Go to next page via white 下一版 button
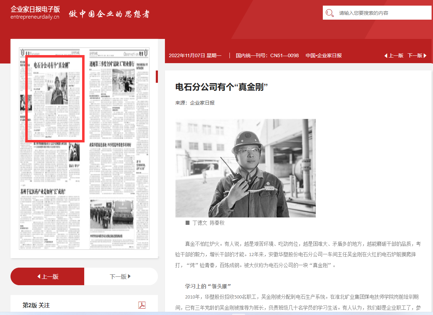This screenshot has width=433, height=315. pyautogui.click(x=121, y=276)
